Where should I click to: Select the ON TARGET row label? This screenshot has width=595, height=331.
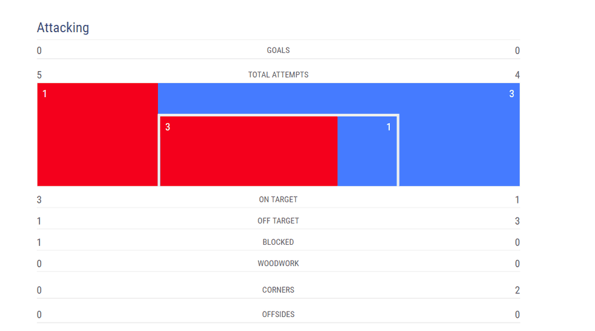click(278, 199)
